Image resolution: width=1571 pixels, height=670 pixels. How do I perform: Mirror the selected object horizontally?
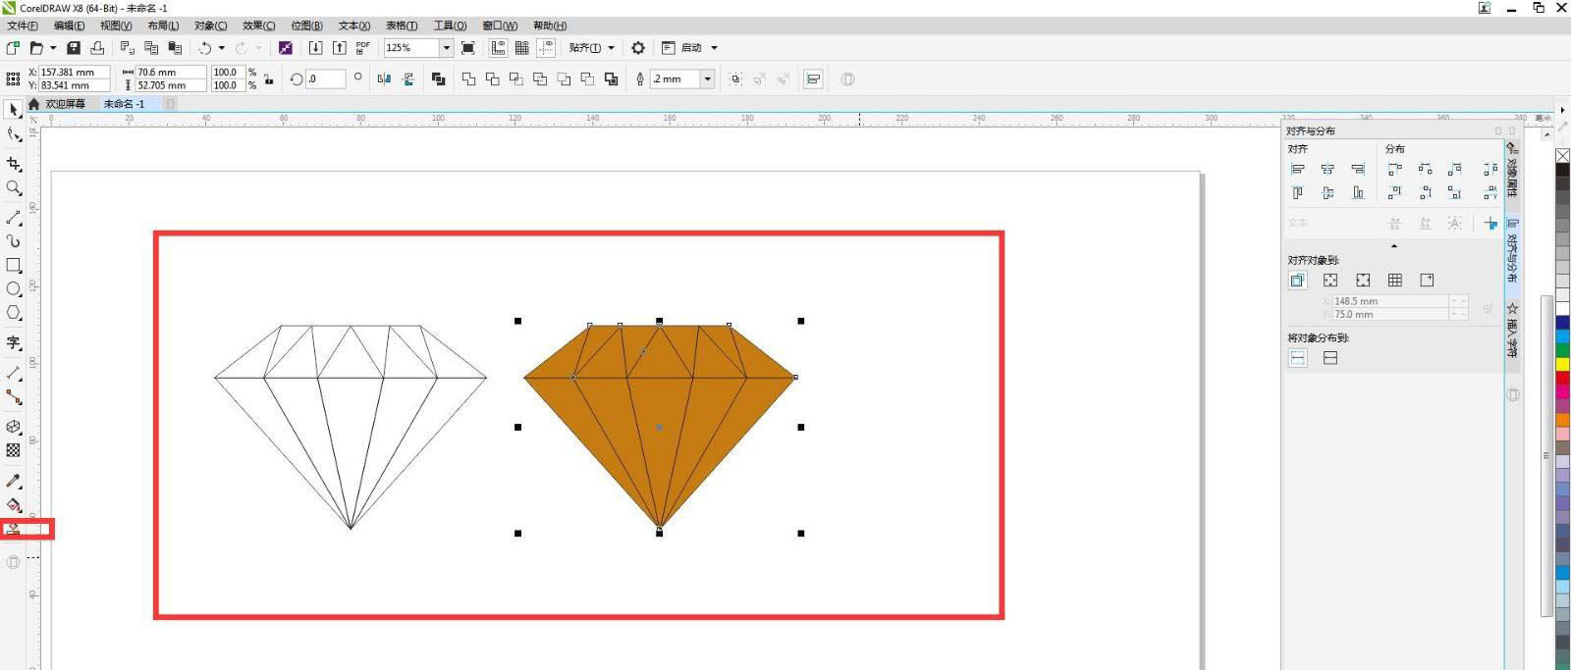(384, 79)
